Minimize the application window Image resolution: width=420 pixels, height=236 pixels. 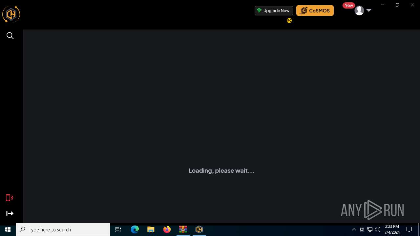383,5
